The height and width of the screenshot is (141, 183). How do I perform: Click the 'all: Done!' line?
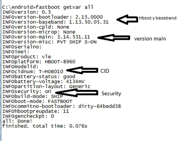point(17,121)
